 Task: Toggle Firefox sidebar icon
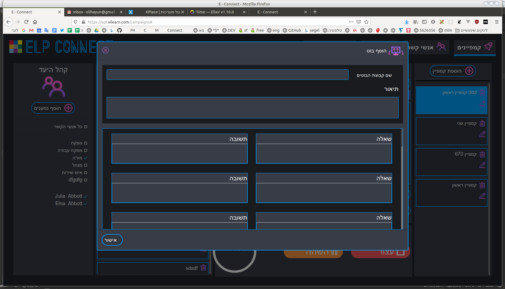point(424,22)
